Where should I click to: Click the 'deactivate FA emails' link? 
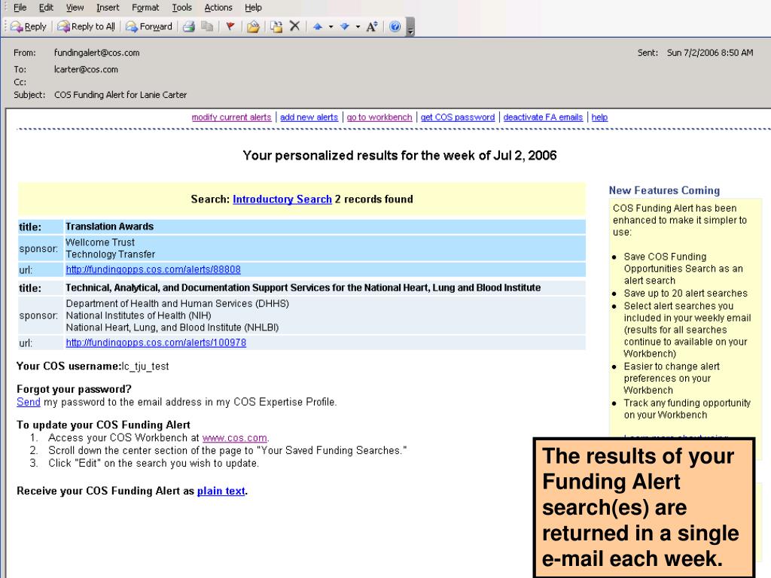coord(543,117)
